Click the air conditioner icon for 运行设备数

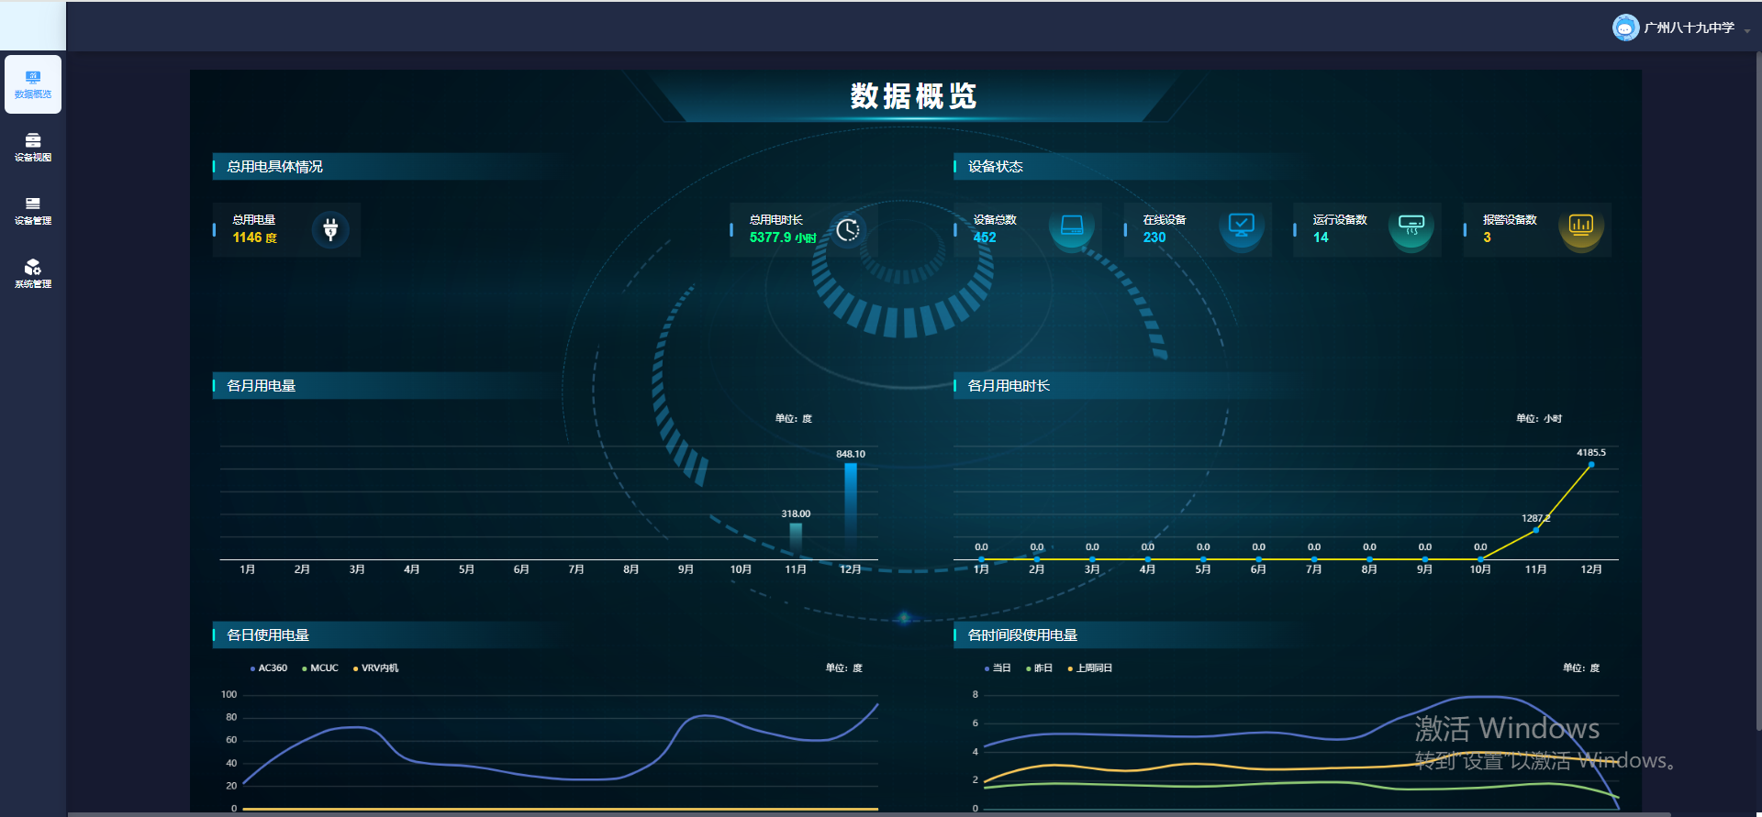[x=1411, y=226]
